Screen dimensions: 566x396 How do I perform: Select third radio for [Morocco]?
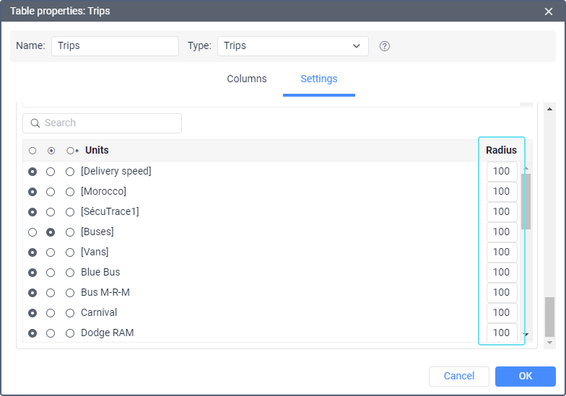70,192
